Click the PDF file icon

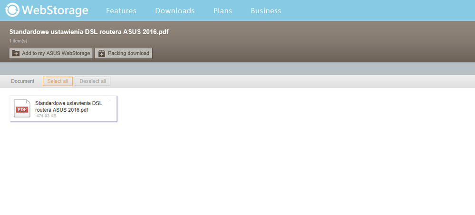click(x=22, y=108)
